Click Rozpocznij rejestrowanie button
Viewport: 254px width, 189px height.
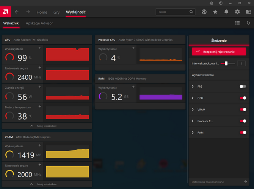click(x=219, y=52)
